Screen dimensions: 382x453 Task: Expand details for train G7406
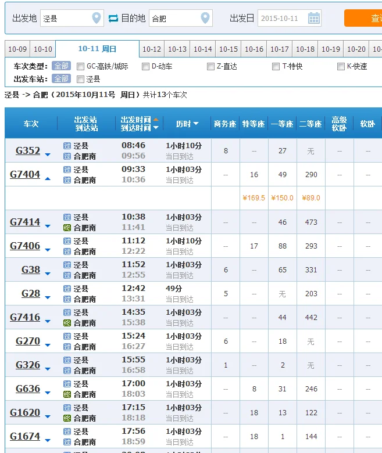[x=48, y=250]
